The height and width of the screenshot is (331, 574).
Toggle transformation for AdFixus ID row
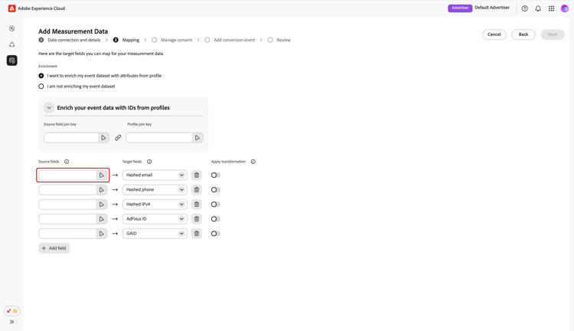point(216,219)
